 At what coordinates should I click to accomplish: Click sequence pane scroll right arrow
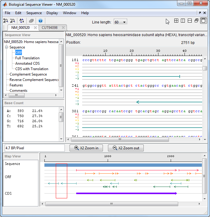pyautogui.click(x=200, y=140)
